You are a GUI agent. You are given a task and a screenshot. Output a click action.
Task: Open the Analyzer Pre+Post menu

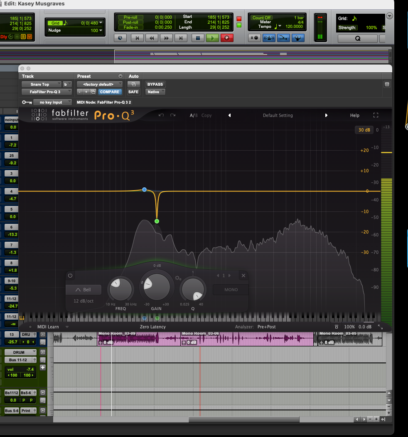coord(267,327)
